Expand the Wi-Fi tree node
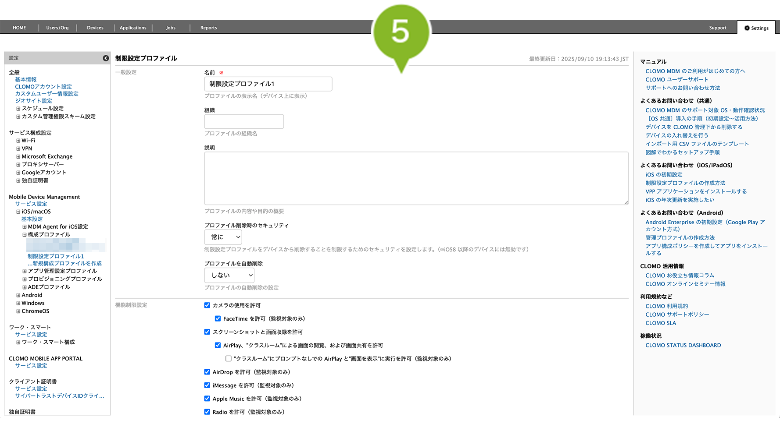The height and width of the screenshot is (438, 780). click(18, 141)
